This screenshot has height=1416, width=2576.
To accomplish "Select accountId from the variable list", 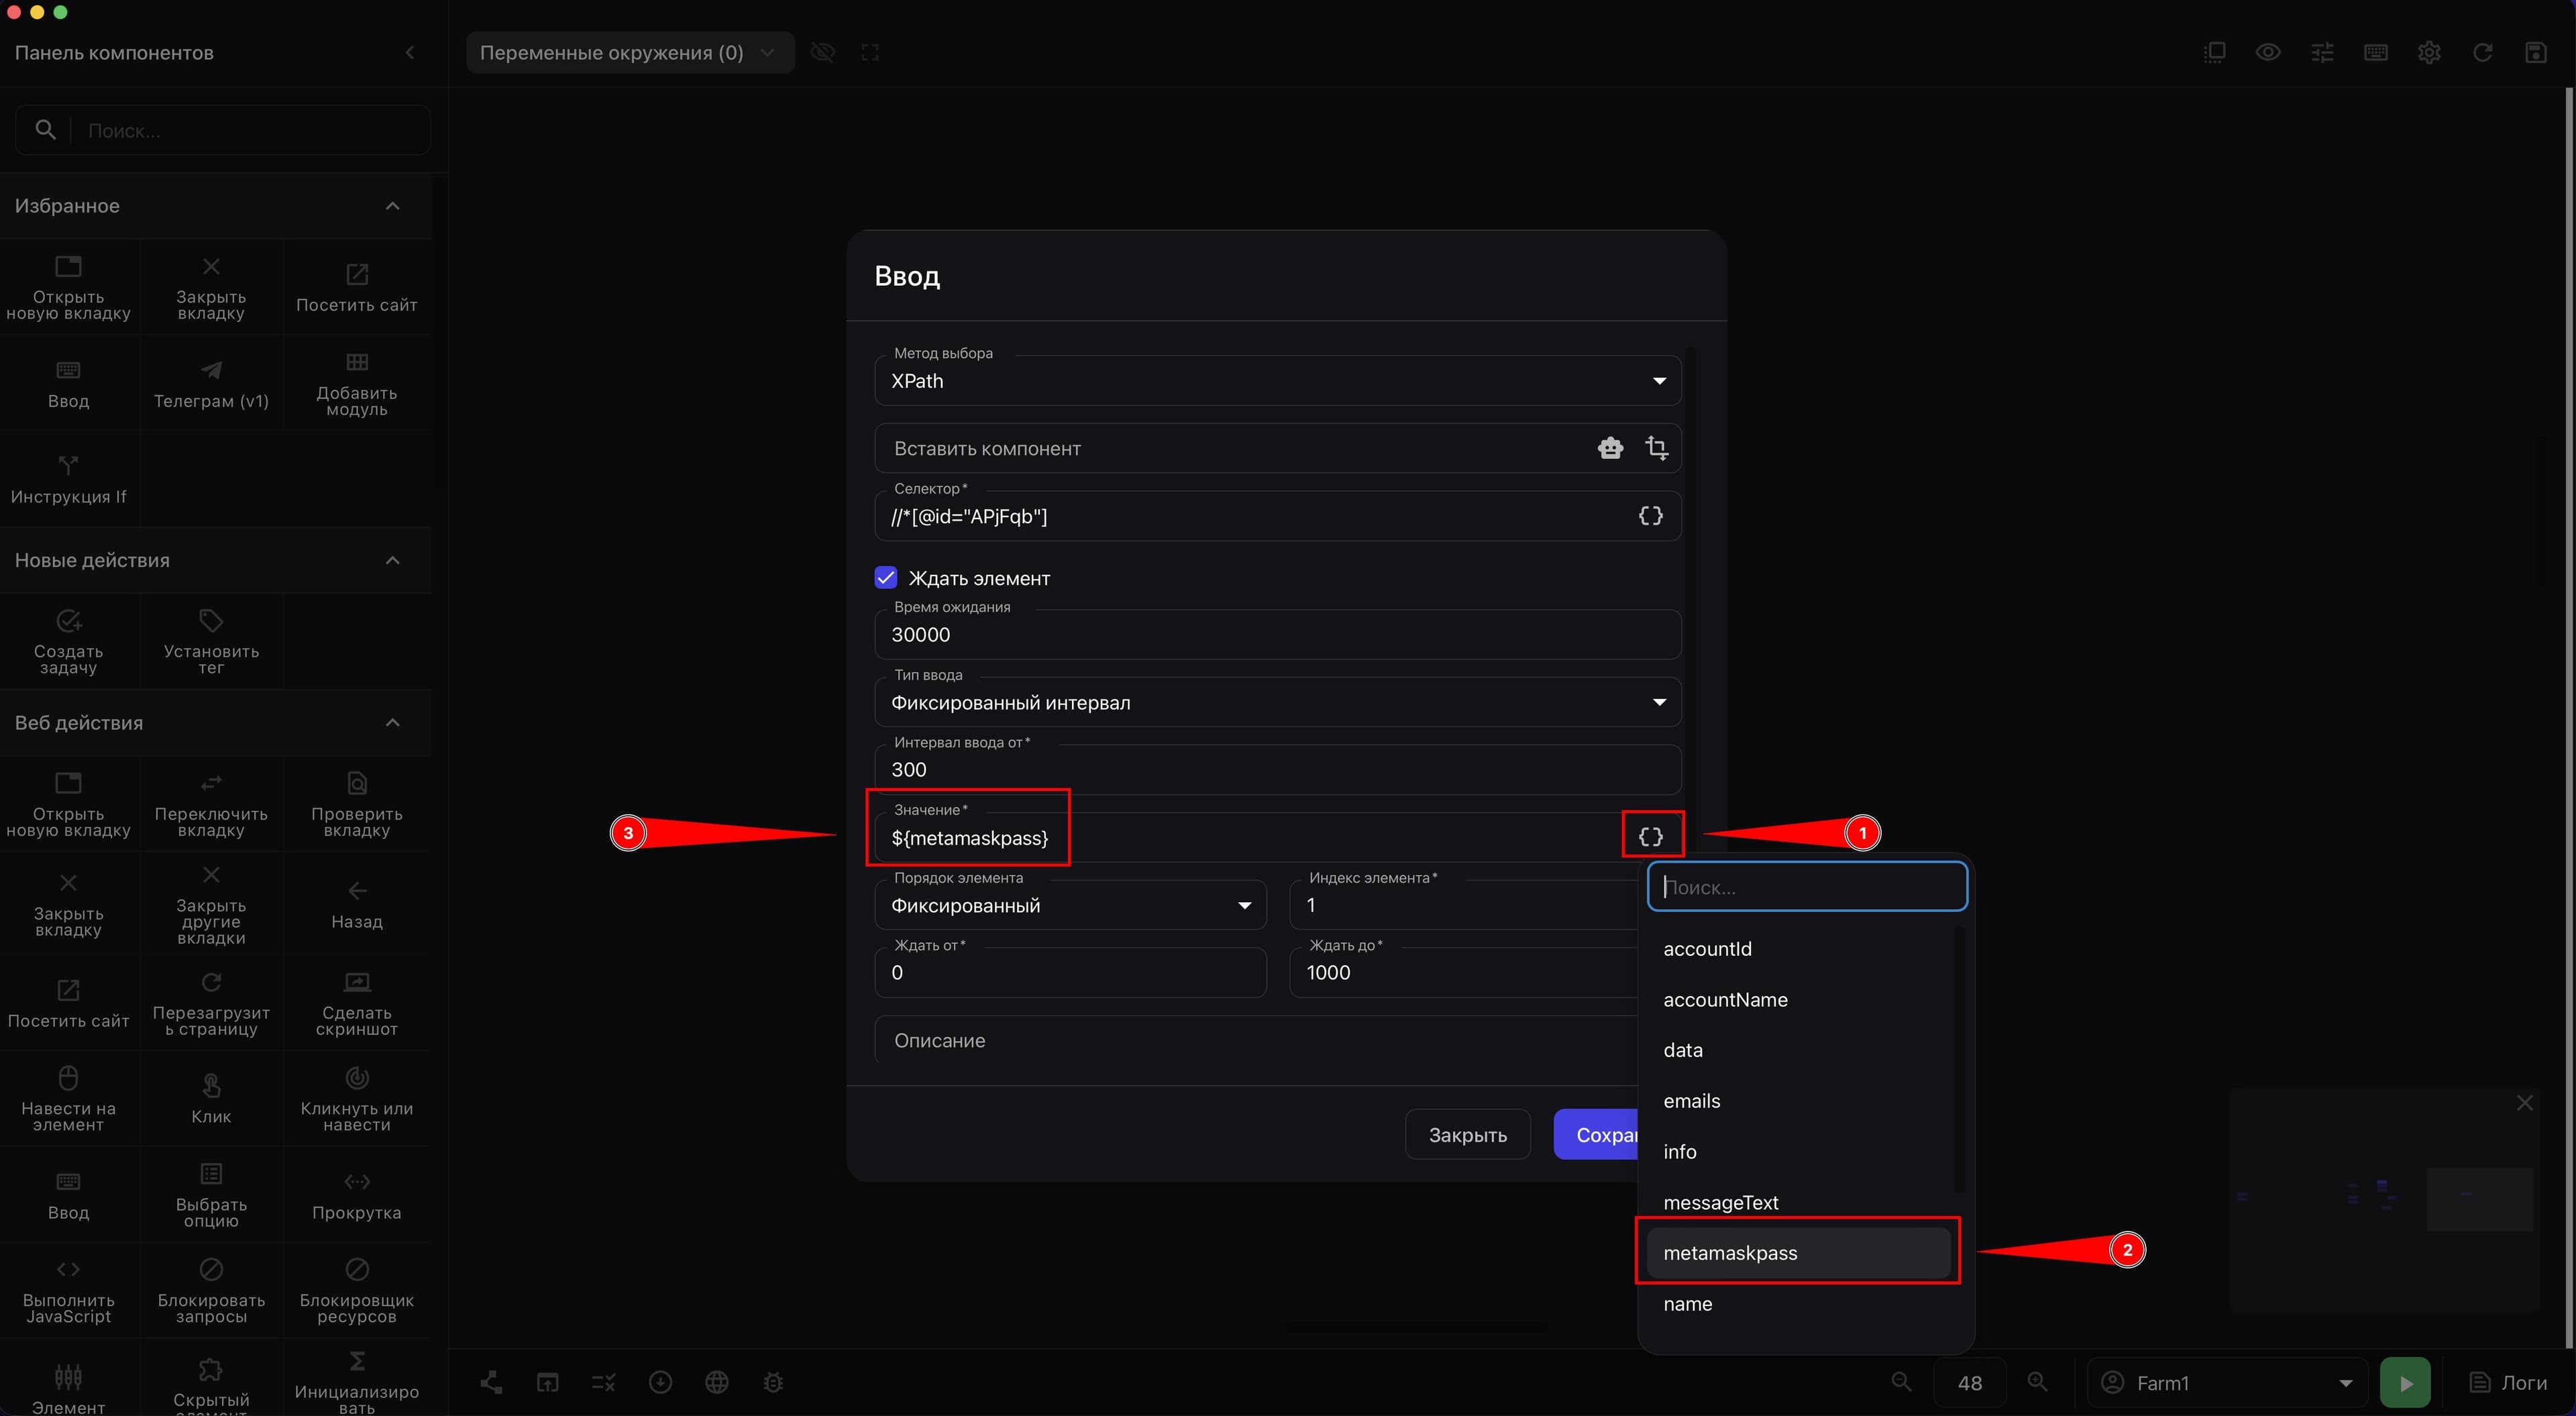I will coord(1799,948).
